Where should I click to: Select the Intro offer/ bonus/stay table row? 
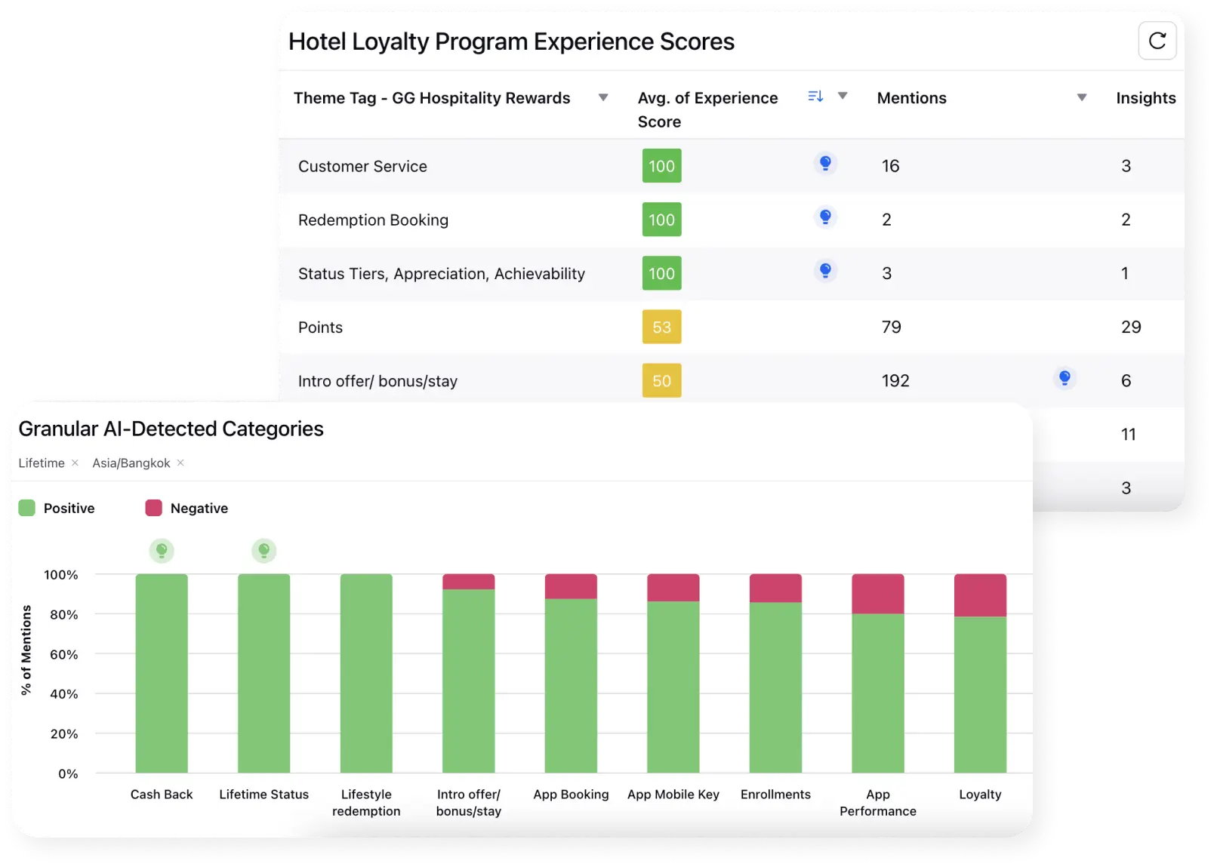731,380
